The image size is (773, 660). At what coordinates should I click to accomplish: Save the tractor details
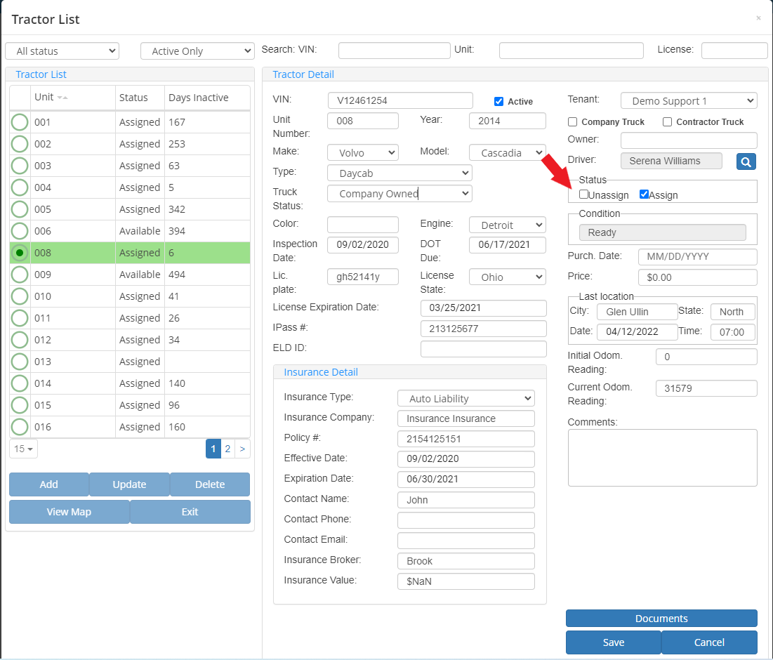(613, 642)
